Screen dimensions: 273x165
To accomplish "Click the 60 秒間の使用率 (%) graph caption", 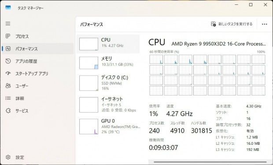I will pos(164,51).
